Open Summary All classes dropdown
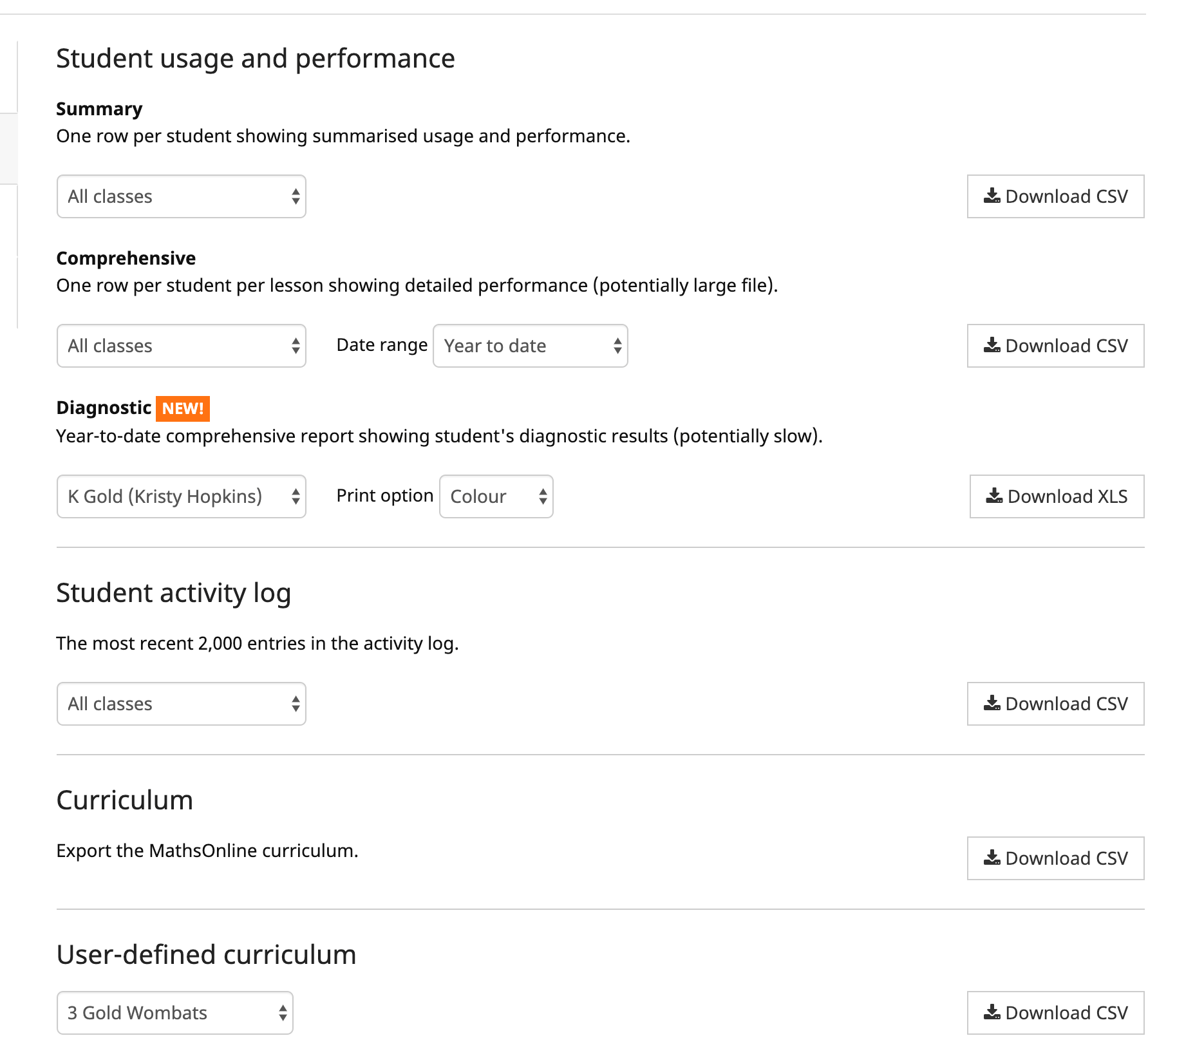Image resolution: width=1195 pixels, height=1056 pixels. point(181,196)
